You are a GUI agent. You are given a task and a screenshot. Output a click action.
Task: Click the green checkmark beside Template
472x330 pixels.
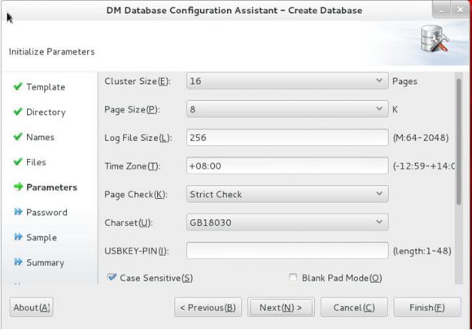(x=18, y=86)
